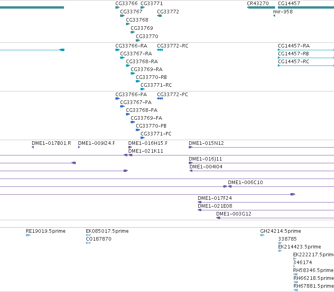Screen dimensions: 334x292
Task: Click the CG33769 gene label
Action: (142, 28)
